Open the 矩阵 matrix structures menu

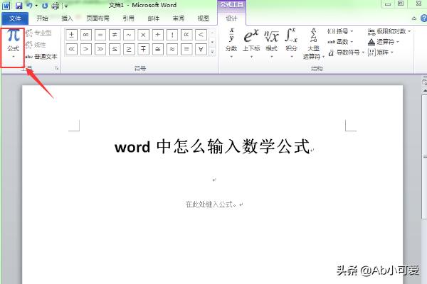point(381,52)
